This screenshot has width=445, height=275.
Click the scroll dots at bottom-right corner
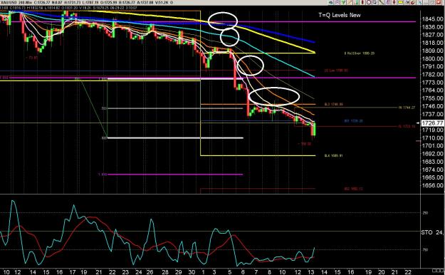pos(439,270)
